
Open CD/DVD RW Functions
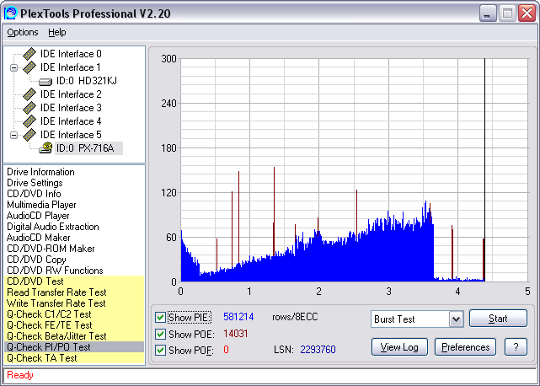tap(55, 271)
